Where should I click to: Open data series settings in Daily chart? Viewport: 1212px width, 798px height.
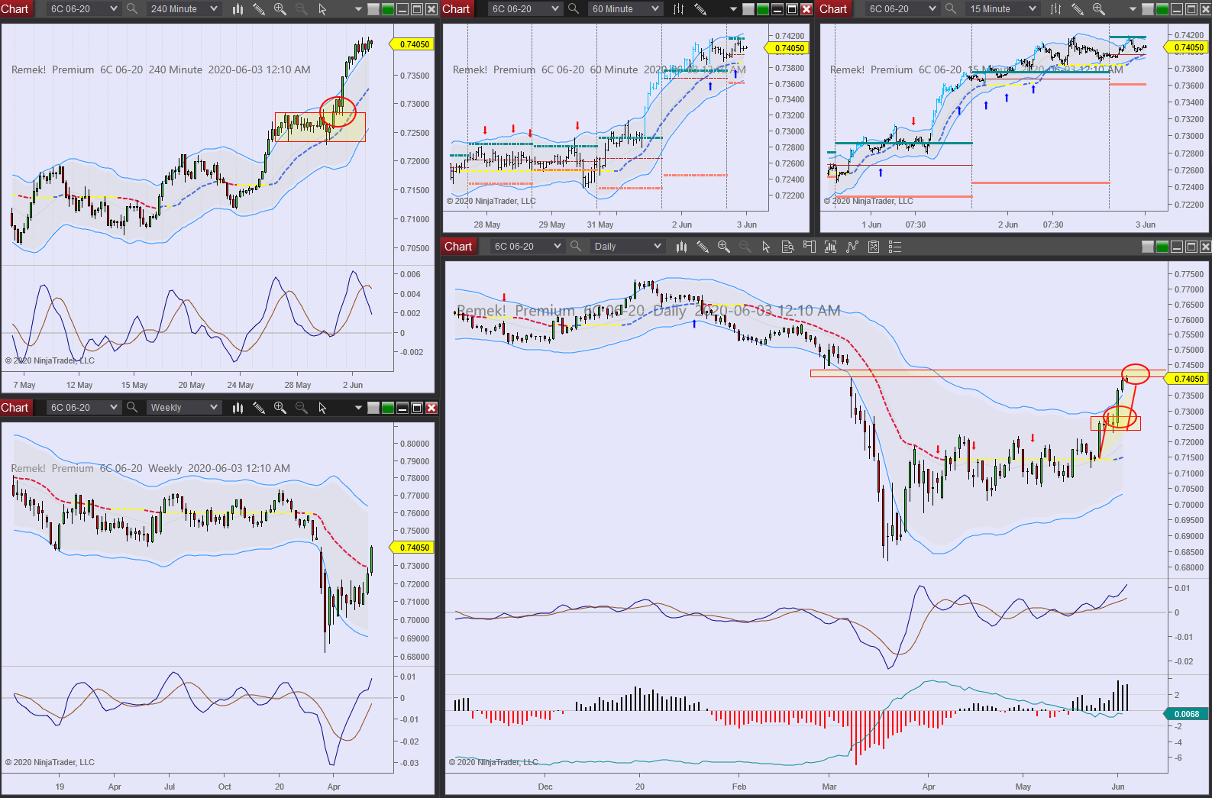831,247
